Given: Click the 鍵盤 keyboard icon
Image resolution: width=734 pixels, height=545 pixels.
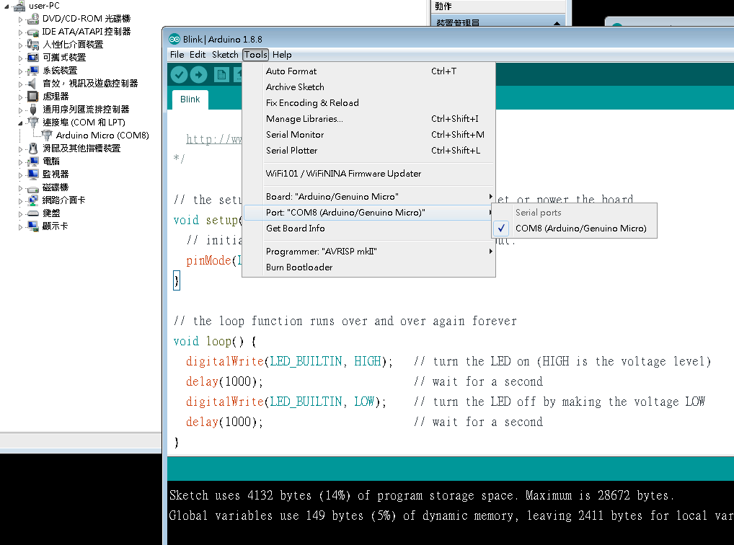Looking at the screenshot, I should [x=32, y=213].
